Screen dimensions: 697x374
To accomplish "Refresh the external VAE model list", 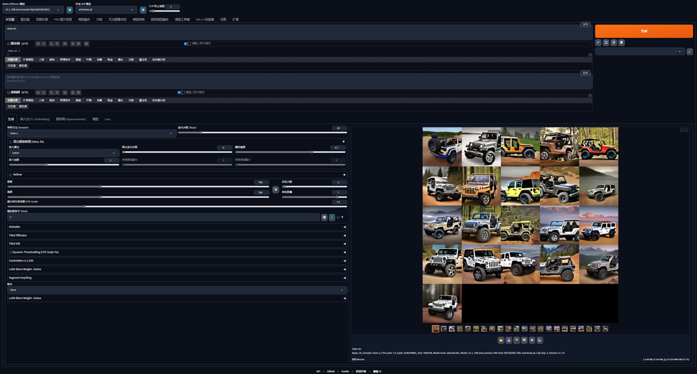I will (x=143, y=10).
